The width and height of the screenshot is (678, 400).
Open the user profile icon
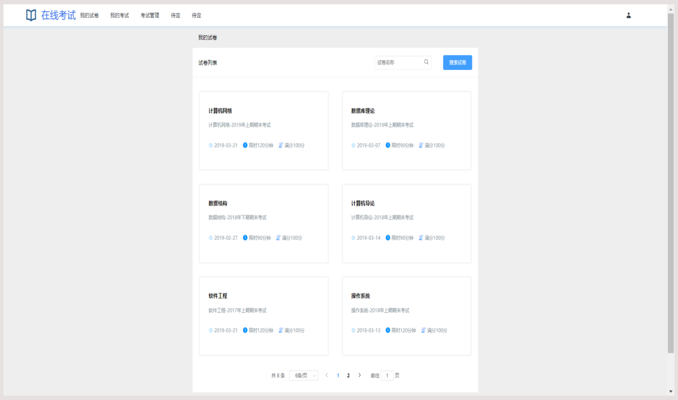[x=629, y=16]
